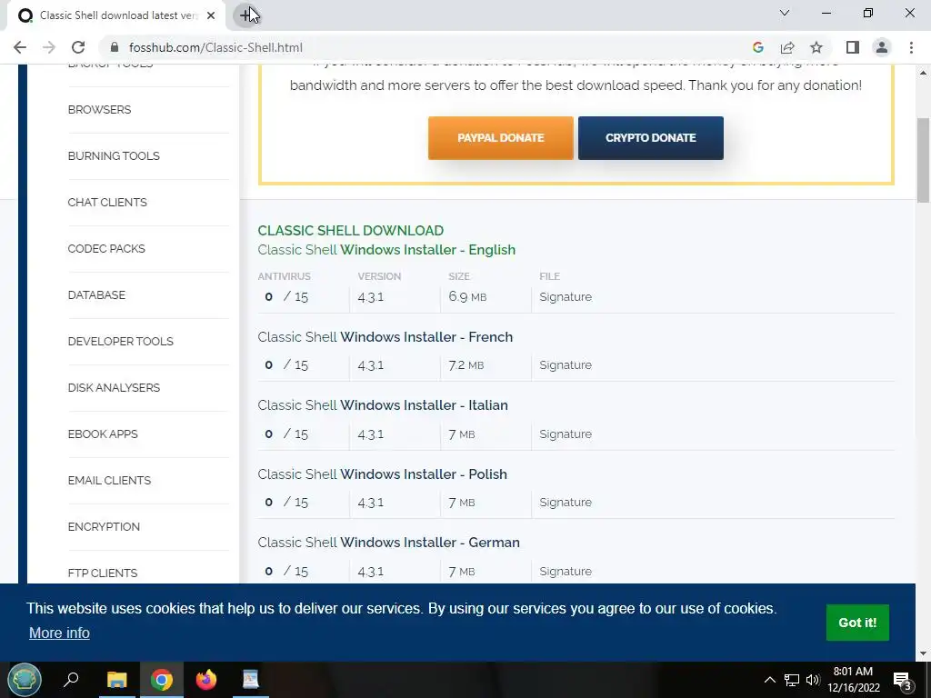The width and height of the screenshot is (931, 698).
Task: Open Signature link for English installer
Action: click(x=566, y=297)
